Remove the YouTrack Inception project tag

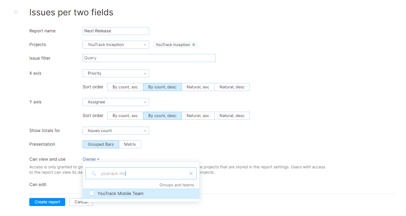194,45
